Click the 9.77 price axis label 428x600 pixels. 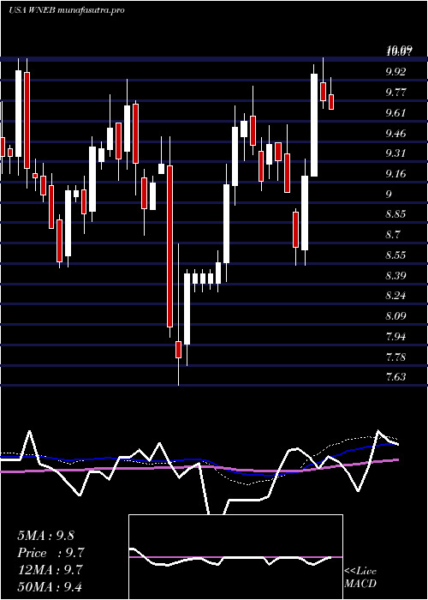click(x=396, y=93)
